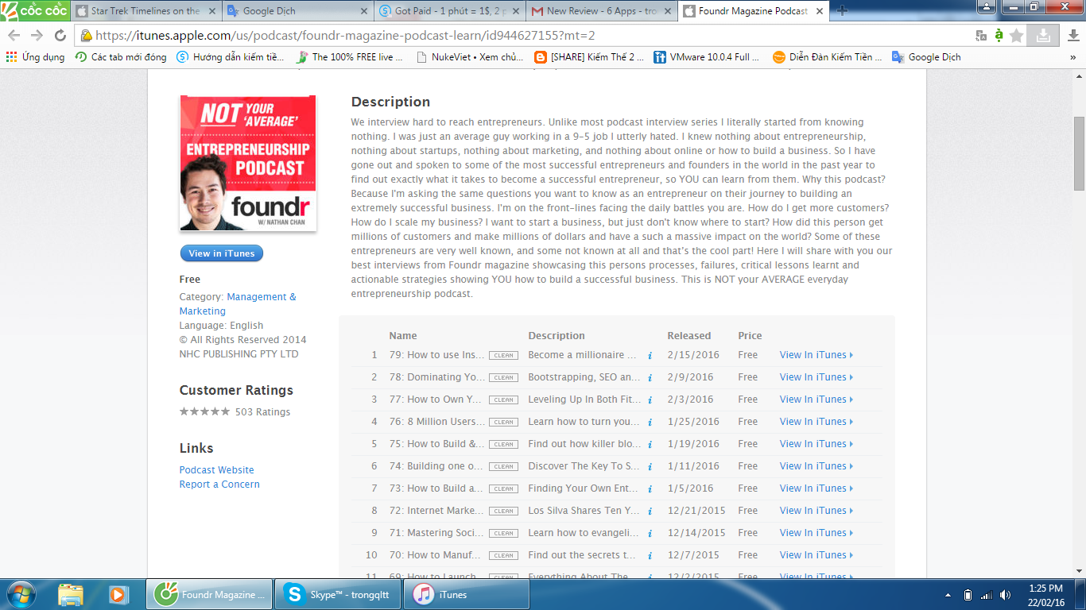The width and height of the screenshot is (1086, 610).
Task: Switch to the Got Paid tab
Action: point(449,11)
